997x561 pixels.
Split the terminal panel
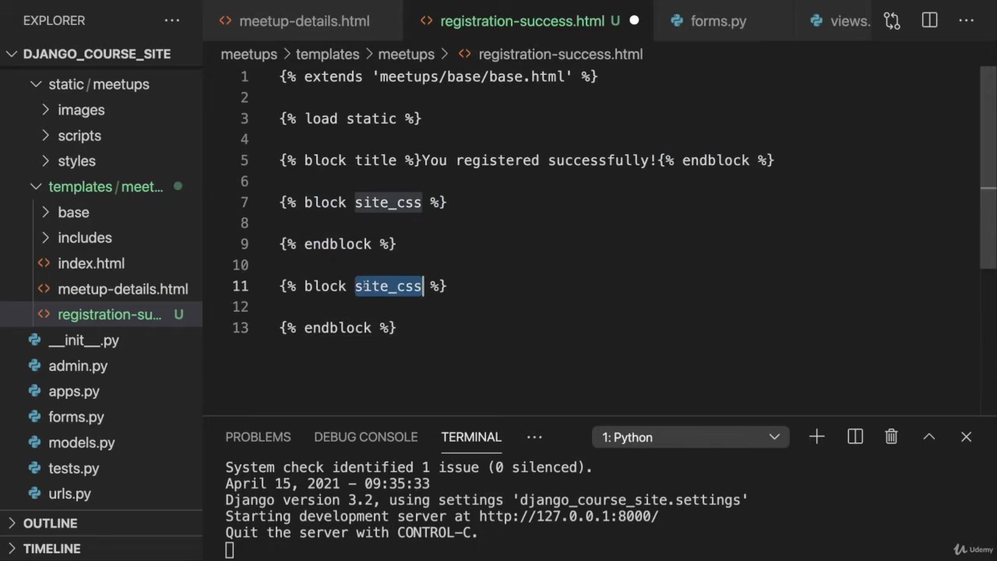pyautogui.click(x=854, y=437)
